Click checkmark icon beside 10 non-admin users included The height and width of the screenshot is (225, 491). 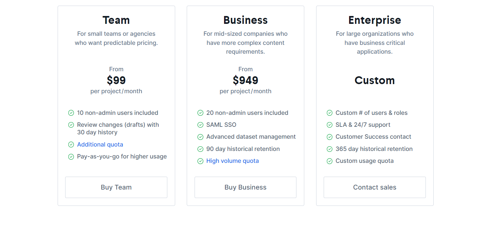71,113
